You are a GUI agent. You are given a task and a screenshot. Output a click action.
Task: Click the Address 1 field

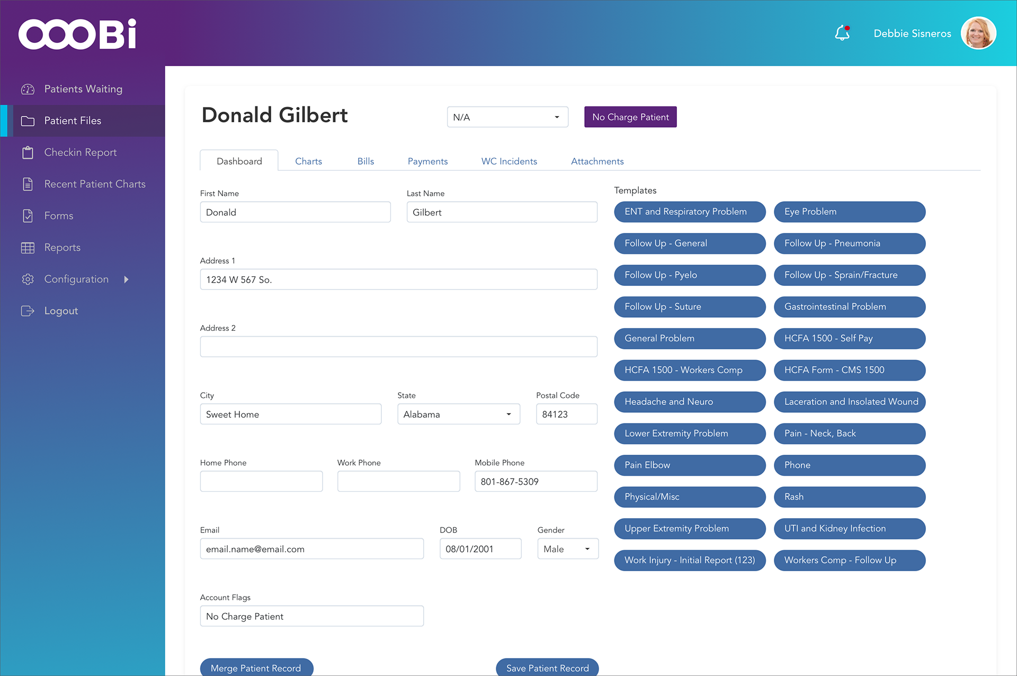(398, 280)
